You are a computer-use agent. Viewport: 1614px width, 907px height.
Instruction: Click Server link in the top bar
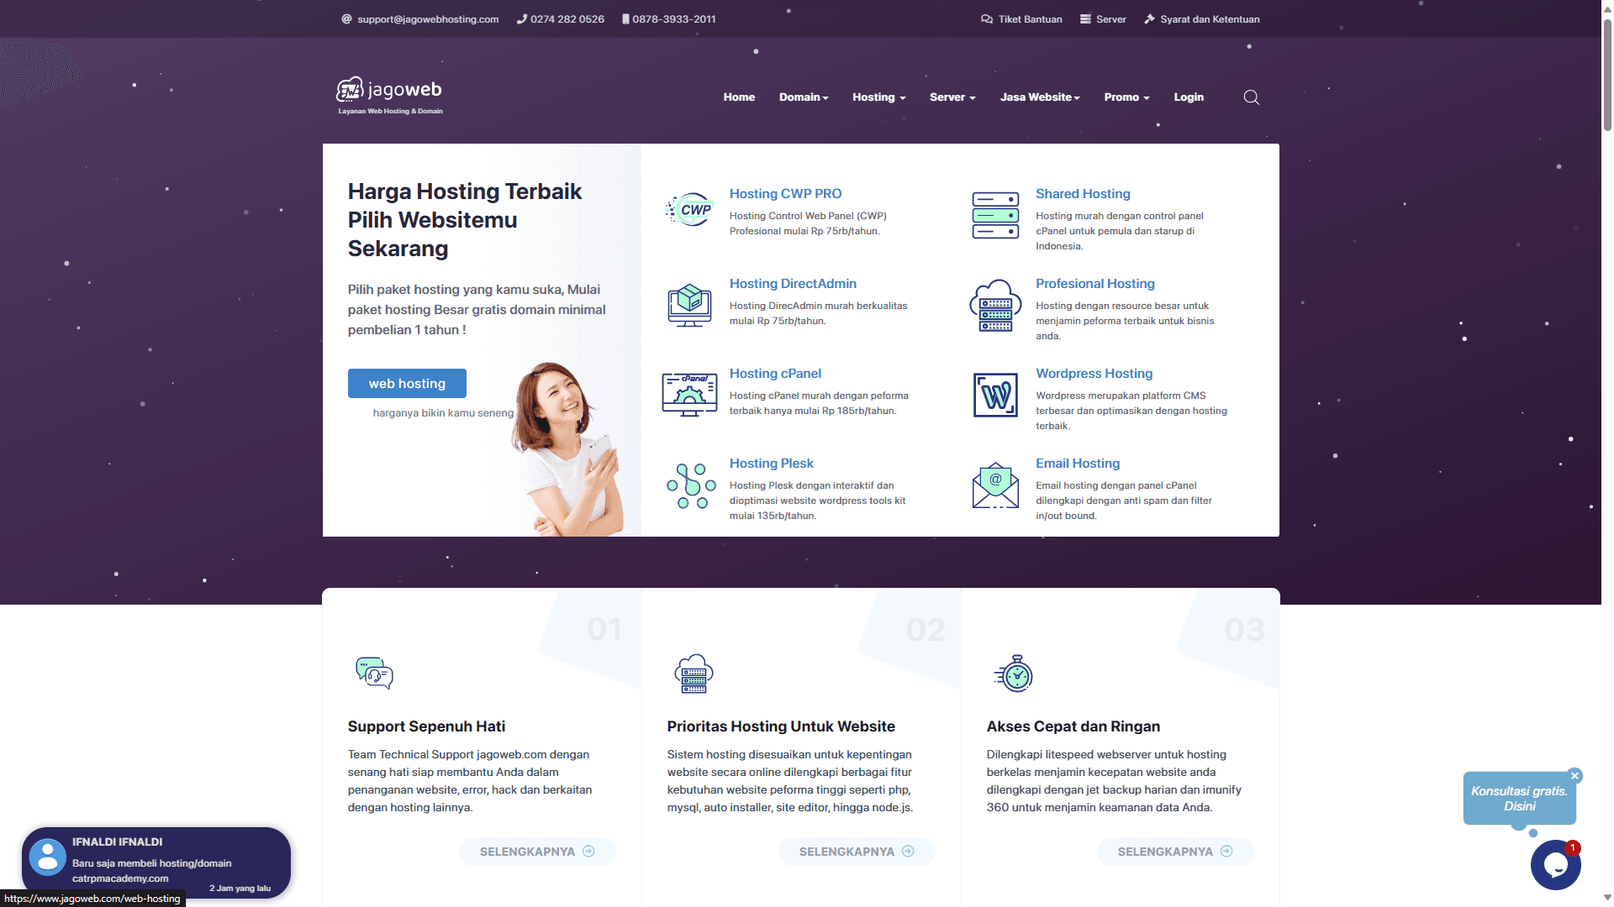(1103, 19)
